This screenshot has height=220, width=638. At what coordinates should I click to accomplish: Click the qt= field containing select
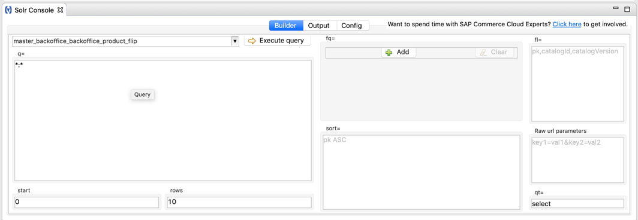point(577,204)
